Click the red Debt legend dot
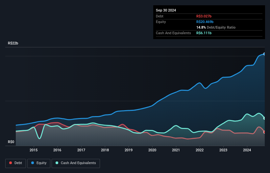 [x=11, y=163]
